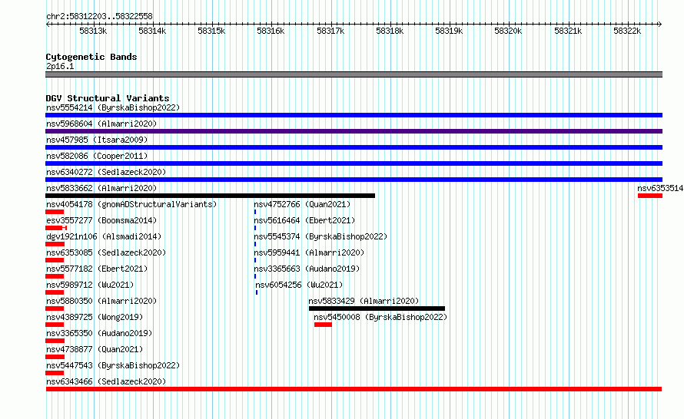Click the red bar under nsv3365350 (Audano2019)

pos(55,341)
